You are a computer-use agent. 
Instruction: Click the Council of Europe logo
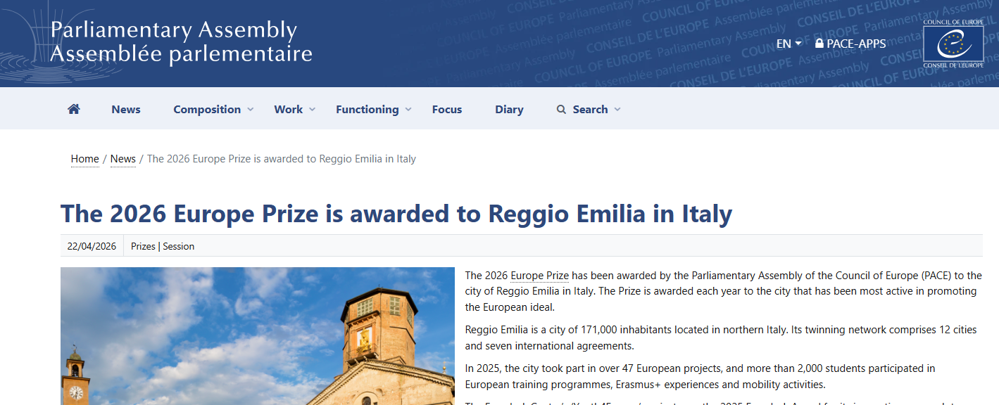[x=953, y=44]
